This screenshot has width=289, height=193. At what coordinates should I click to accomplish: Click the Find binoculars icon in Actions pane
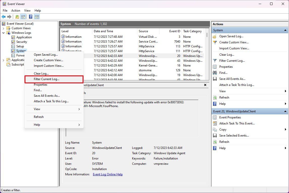coord(215,73)
